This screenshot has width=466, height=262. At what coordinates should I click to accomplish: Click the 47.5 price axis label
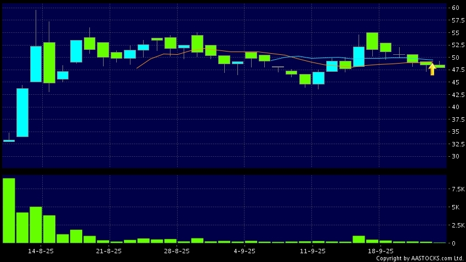click(458, 70)
